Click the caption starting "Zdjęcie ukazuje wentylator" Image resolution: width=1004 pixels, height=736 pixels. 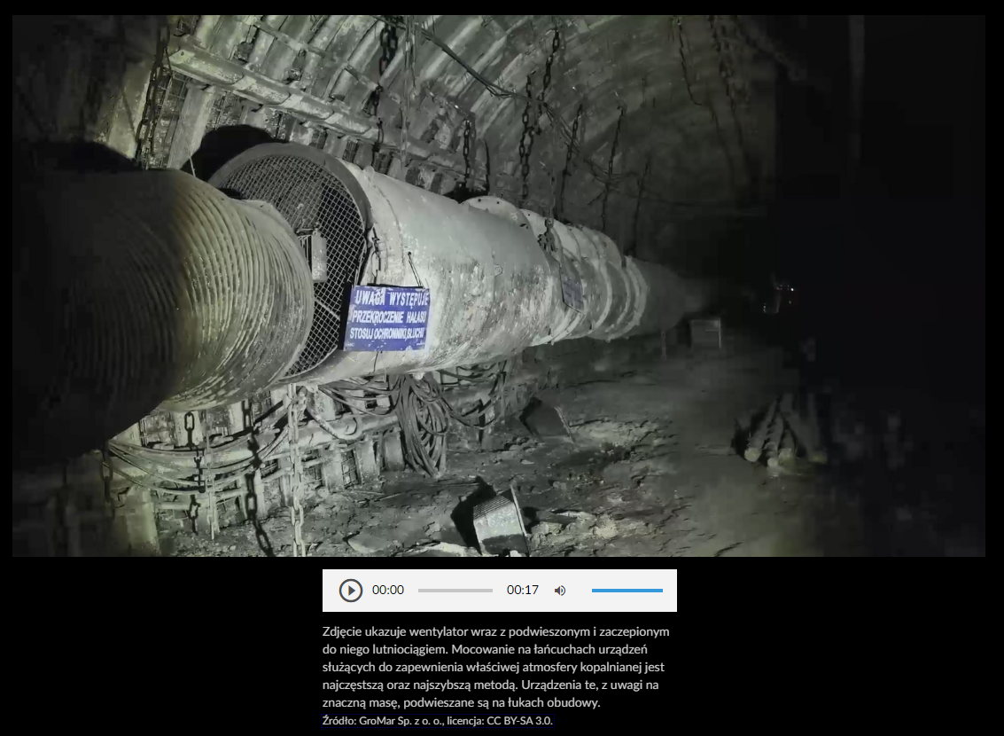(x=496, y=667)
